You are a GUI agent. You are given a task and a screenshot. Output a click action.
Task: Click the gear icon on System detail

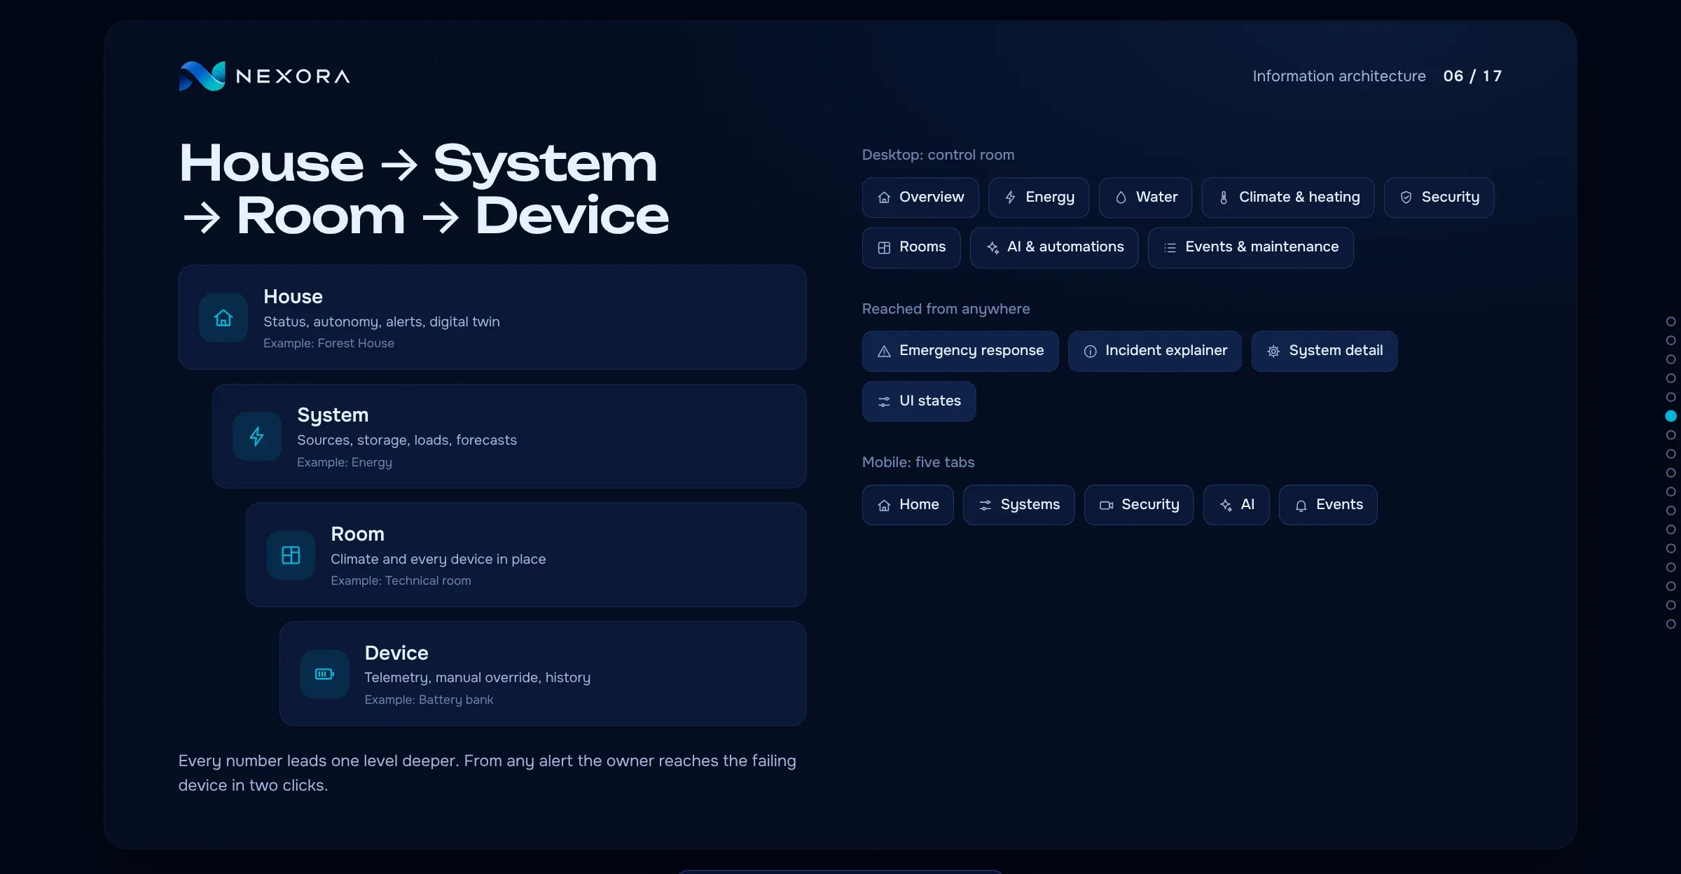pyautogui.click(x=1273, y=352)
